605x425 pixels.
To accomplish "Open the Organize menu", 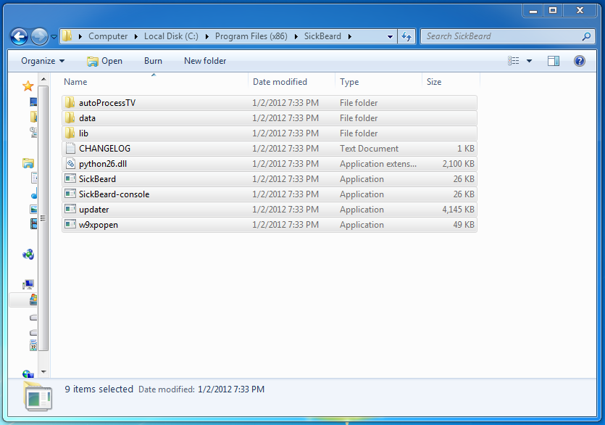I will pyautogui.click(x=43, y=61).
